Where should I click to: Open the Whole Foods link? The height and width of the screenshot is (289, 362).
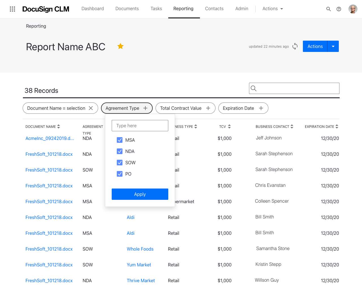140,249
